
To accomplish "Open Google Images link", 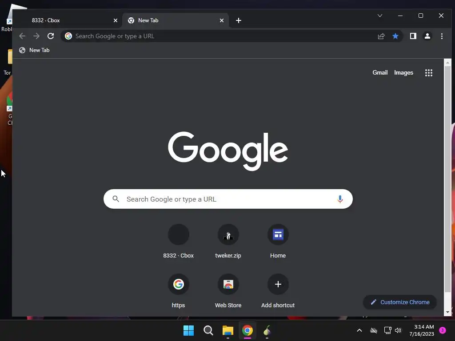I will [403, 73].
